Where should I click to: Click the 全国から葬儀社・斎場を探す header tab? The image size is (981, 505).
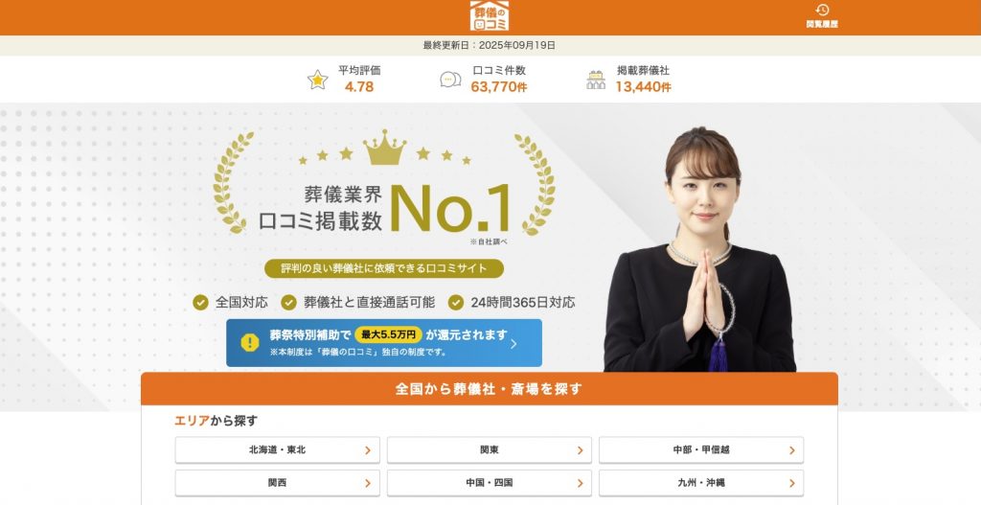click(x=490, y=389)
